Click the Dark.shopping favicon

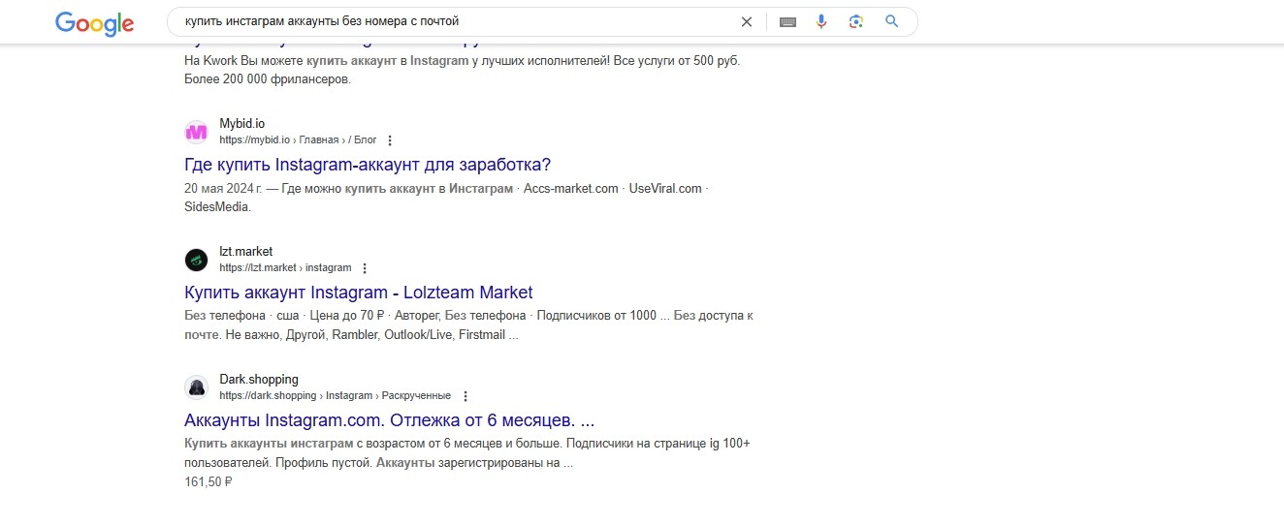point(197,387)
